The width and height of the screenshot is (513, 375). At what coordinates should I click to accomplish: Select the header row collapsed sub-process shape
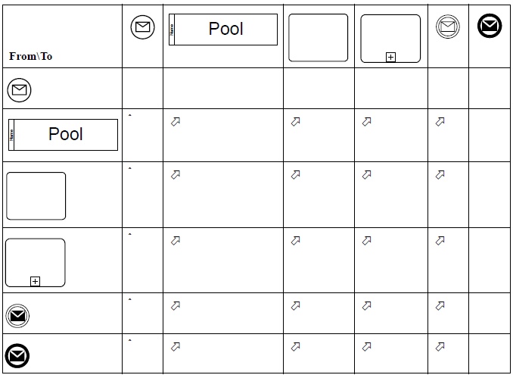tap(390, 38)
